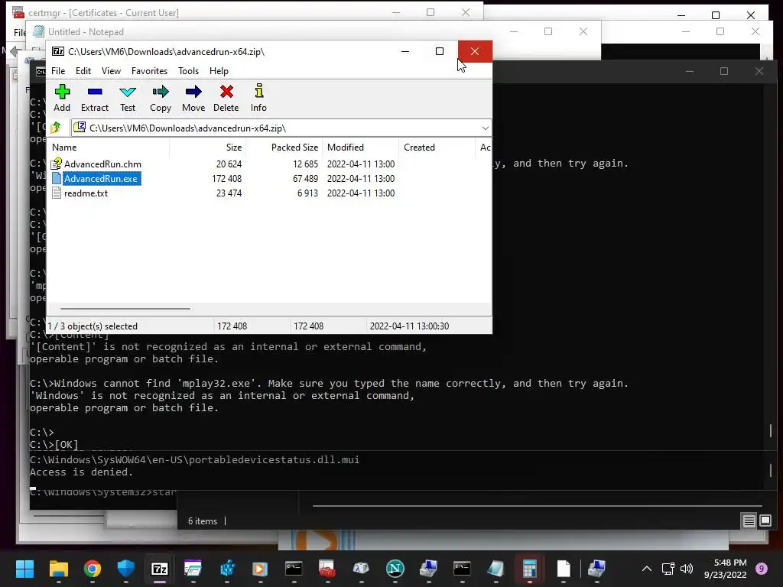Click the Netscape N taskbar icon
Screen dimensions: 783x587
coord(395,569)
